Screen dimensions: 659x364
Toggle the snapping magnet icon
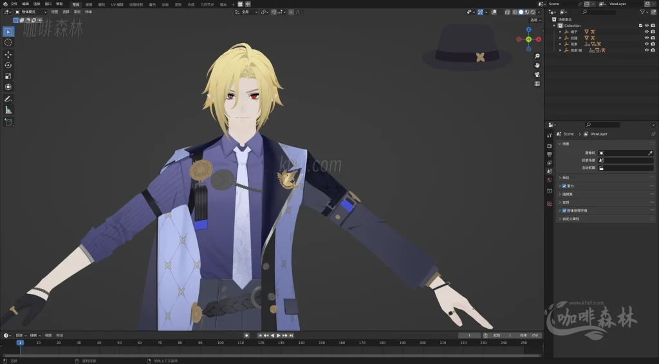(x=274, y=12)
